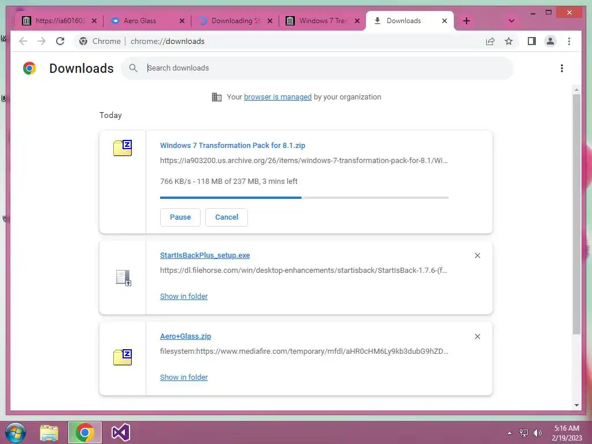
Task: Click the mediafire.com source URL text
Action: point(304,351)
